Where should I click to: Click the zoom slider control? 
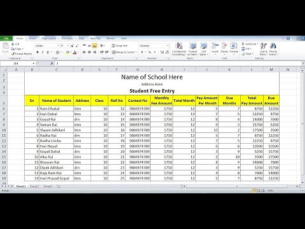290,190
